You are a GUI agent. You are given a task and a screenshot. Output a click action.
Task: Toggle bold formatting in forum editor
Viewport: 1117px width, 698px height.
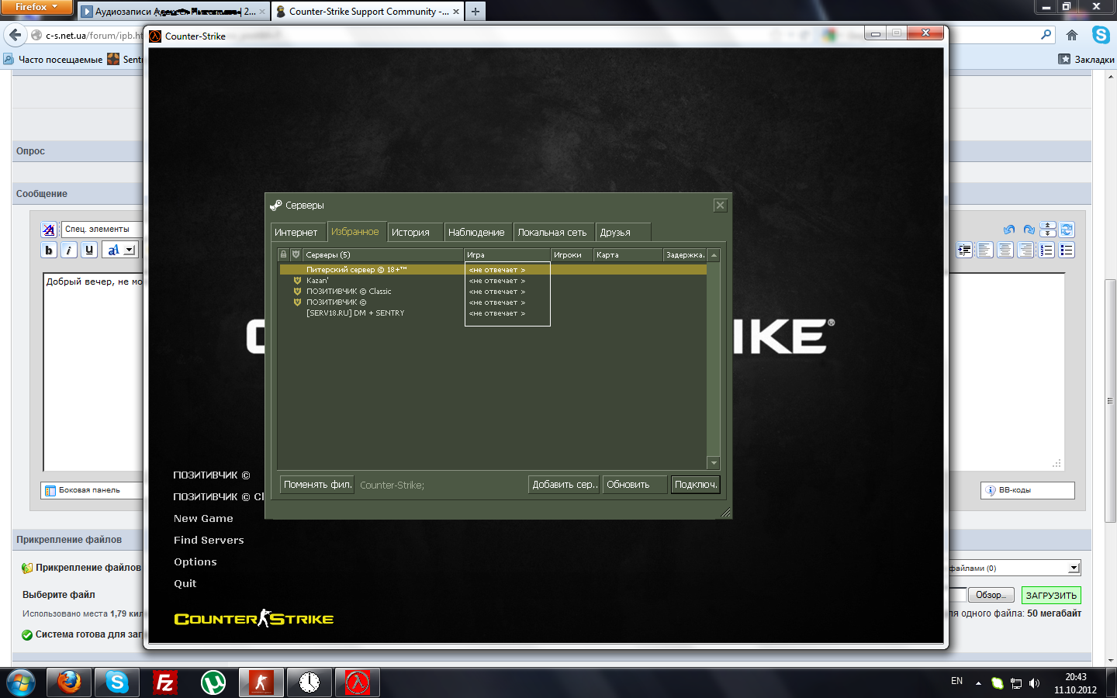tap(49, 250)
